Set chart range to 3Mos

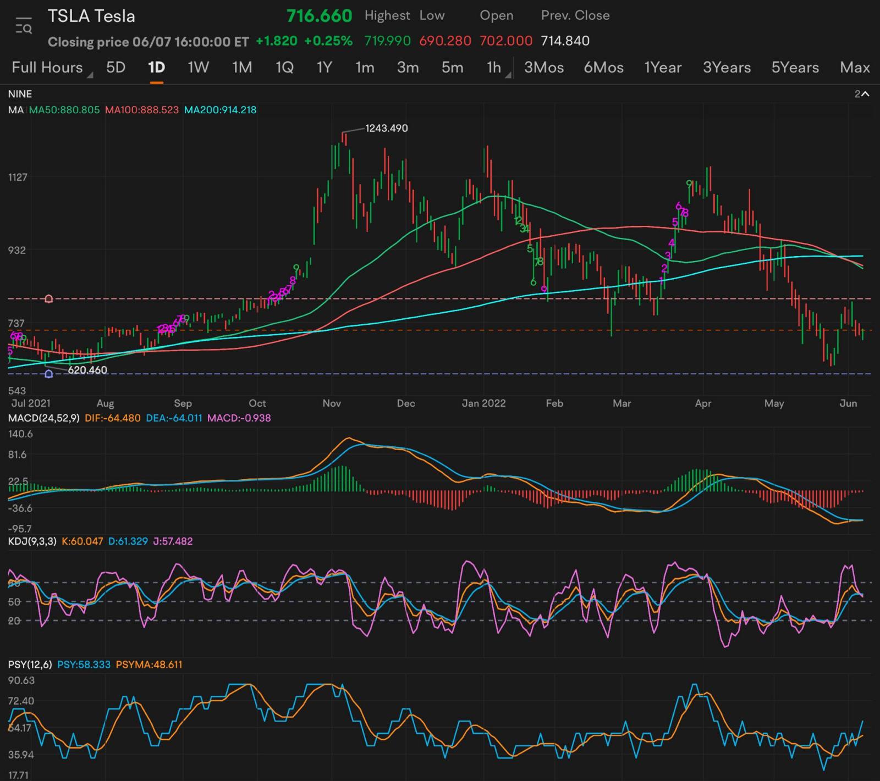coord(543,68)
